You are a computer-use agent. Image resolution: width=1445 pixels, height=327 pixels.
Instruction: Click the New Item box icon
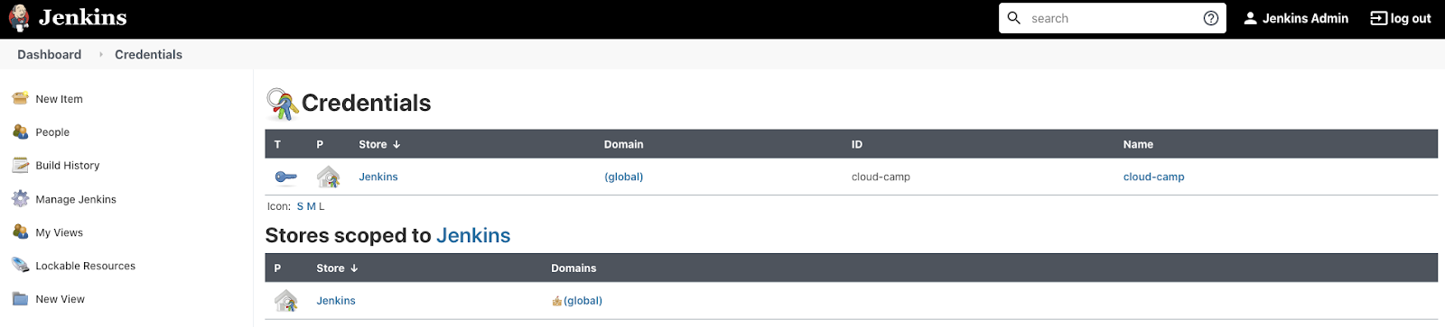[x=20, y=98]
